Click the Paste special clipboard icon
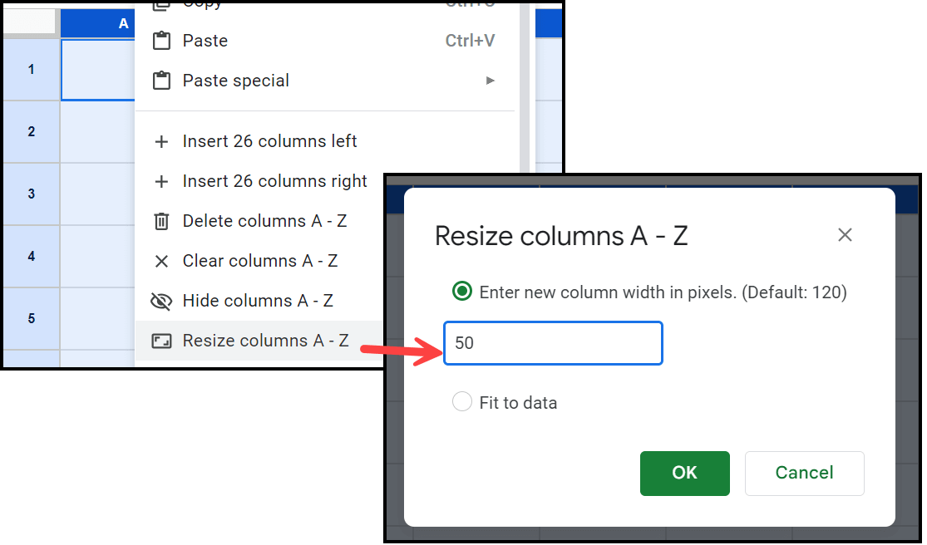 tap(161, 81)
